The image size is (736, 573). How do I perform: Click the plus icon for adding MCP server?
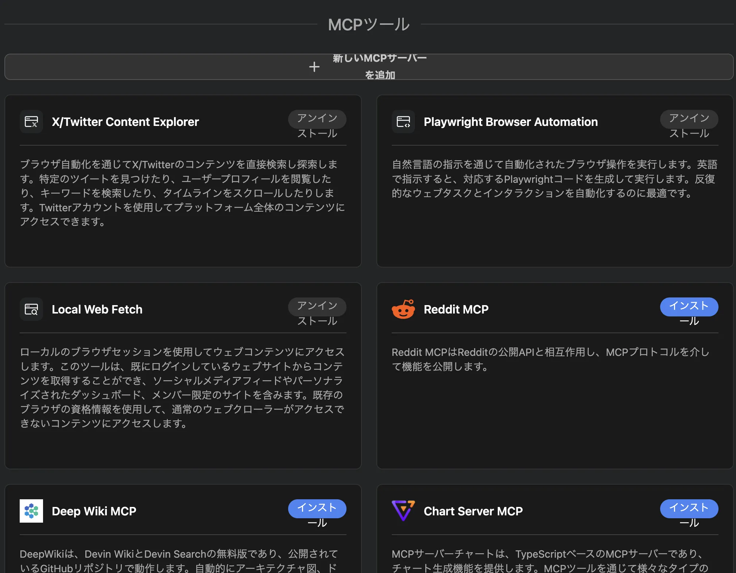pos(314,67)
